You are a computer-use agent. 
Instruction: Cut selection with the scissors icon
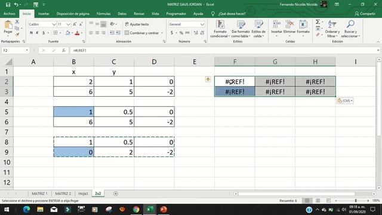coord(17,22)
